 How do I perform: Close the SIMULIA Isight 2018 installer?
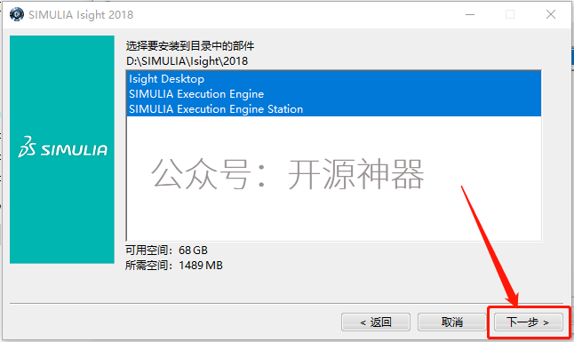point(551,14)
